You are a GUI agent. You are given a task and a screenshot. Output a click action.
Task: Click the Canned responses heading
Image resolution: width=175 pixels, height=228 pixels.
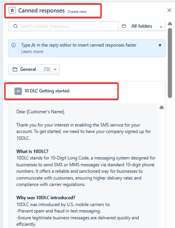(x=41, y=11)
